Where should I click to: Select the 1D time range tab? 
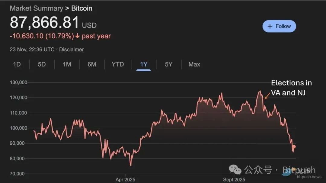click(17, 64)
